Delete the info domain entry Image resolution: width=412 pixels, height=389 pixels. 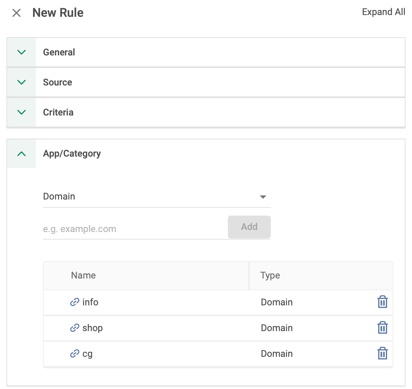[382, 302]
